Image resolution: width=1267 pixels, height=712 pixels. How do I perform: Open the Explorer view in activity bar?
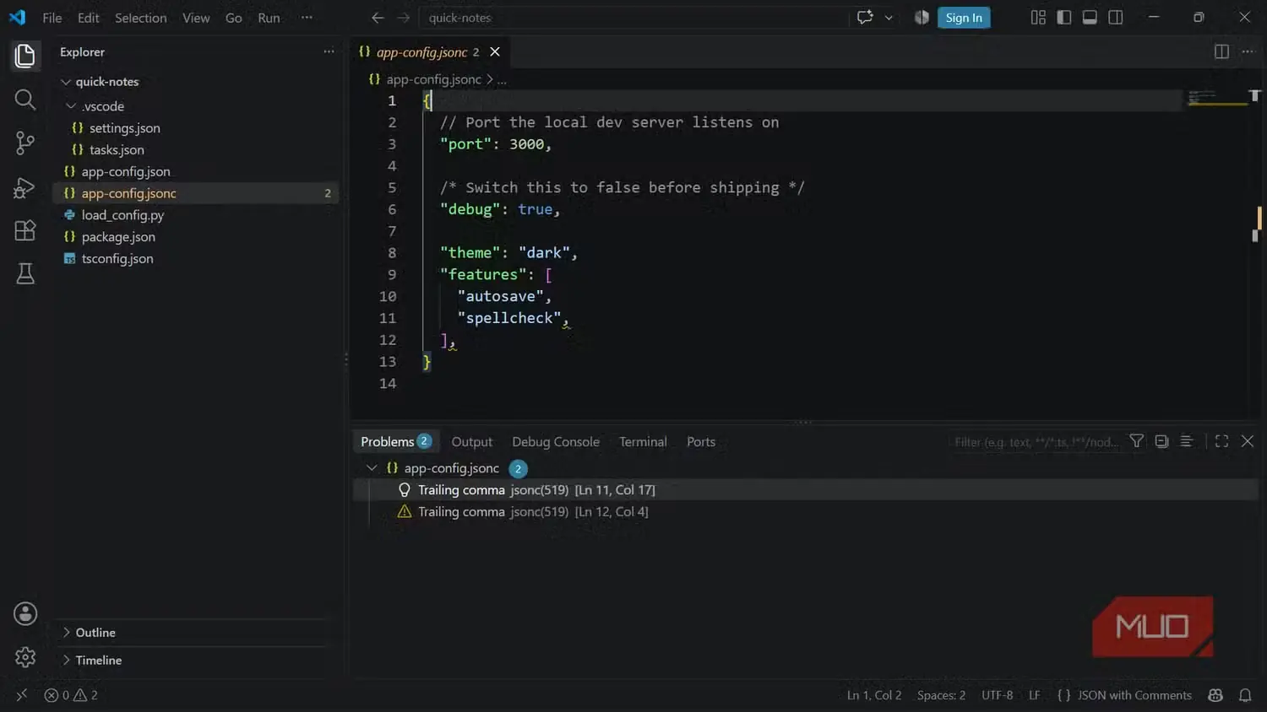pyautogui.click(x=25, y=56)
